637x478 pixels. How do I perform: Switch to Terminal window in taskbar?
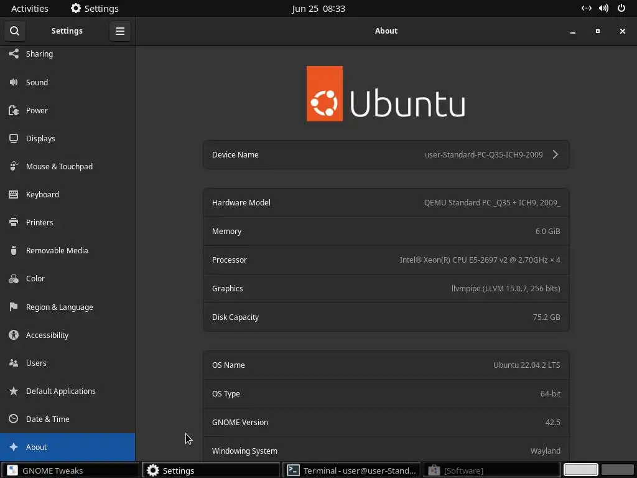(x=351, y=471)
